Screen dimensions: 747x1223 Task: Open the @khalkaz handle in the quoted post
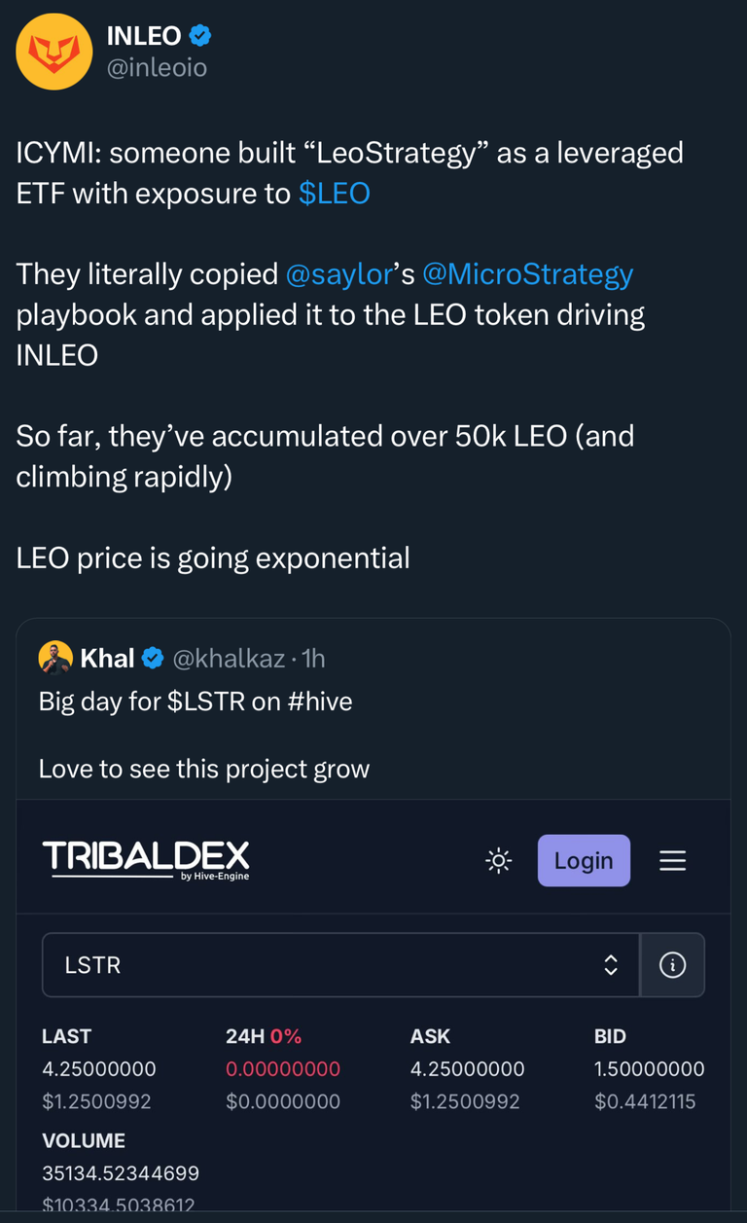(229, 659)
